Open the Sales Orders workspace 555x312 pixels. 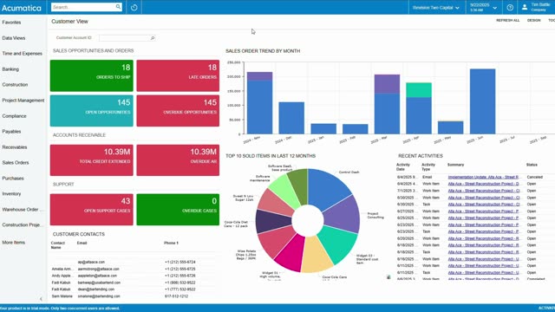[x=16, y=163]
